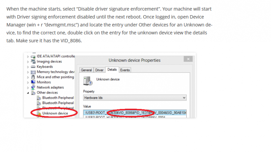Open the Events tab
The image size is (271, 152).
click(x=125, y=70)
